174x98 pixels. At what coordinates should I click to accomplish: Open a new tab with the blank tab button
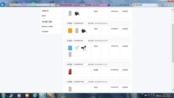(x=160, y=5)
